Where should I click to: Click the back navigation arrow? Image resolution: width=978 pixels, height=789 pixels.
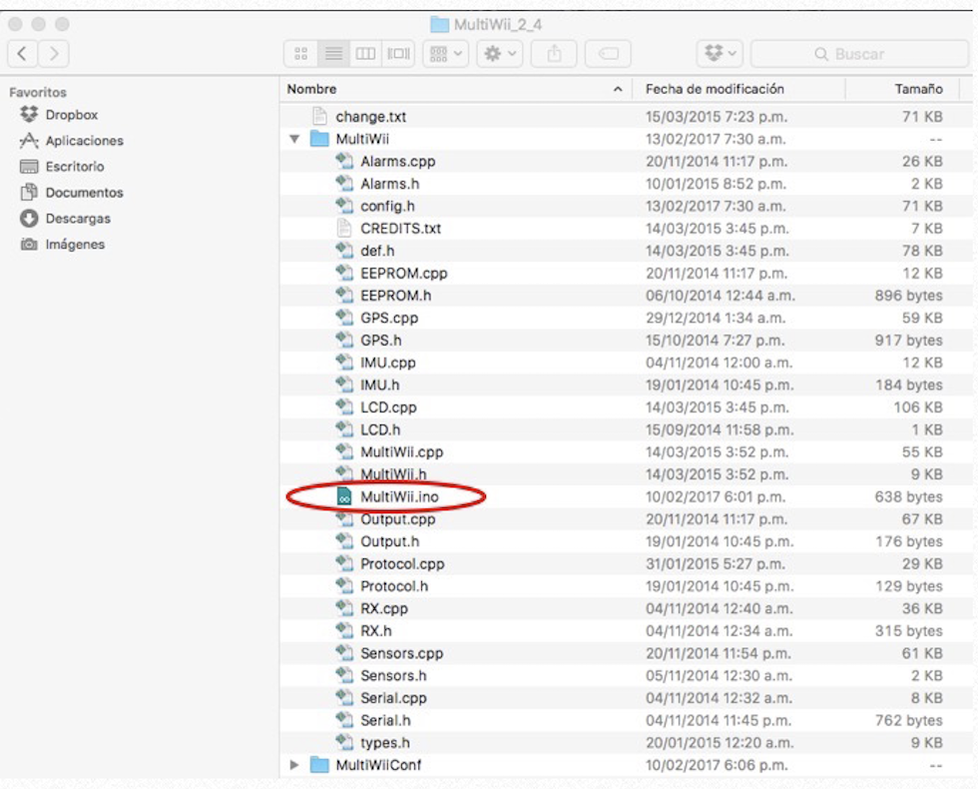[24, 54]
